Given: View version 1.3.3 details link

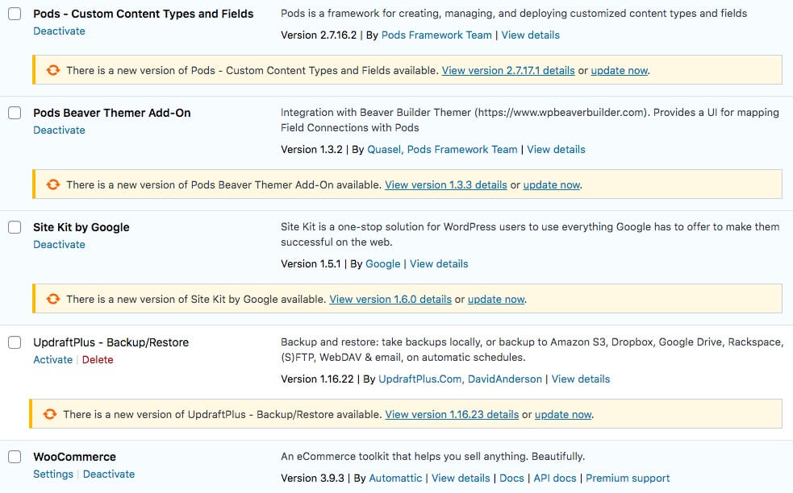Looking at the screenshot, I should [446, 185].
